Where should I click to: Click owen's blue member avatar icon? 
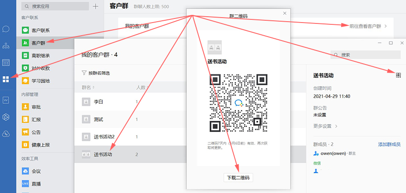pos(316,153)
